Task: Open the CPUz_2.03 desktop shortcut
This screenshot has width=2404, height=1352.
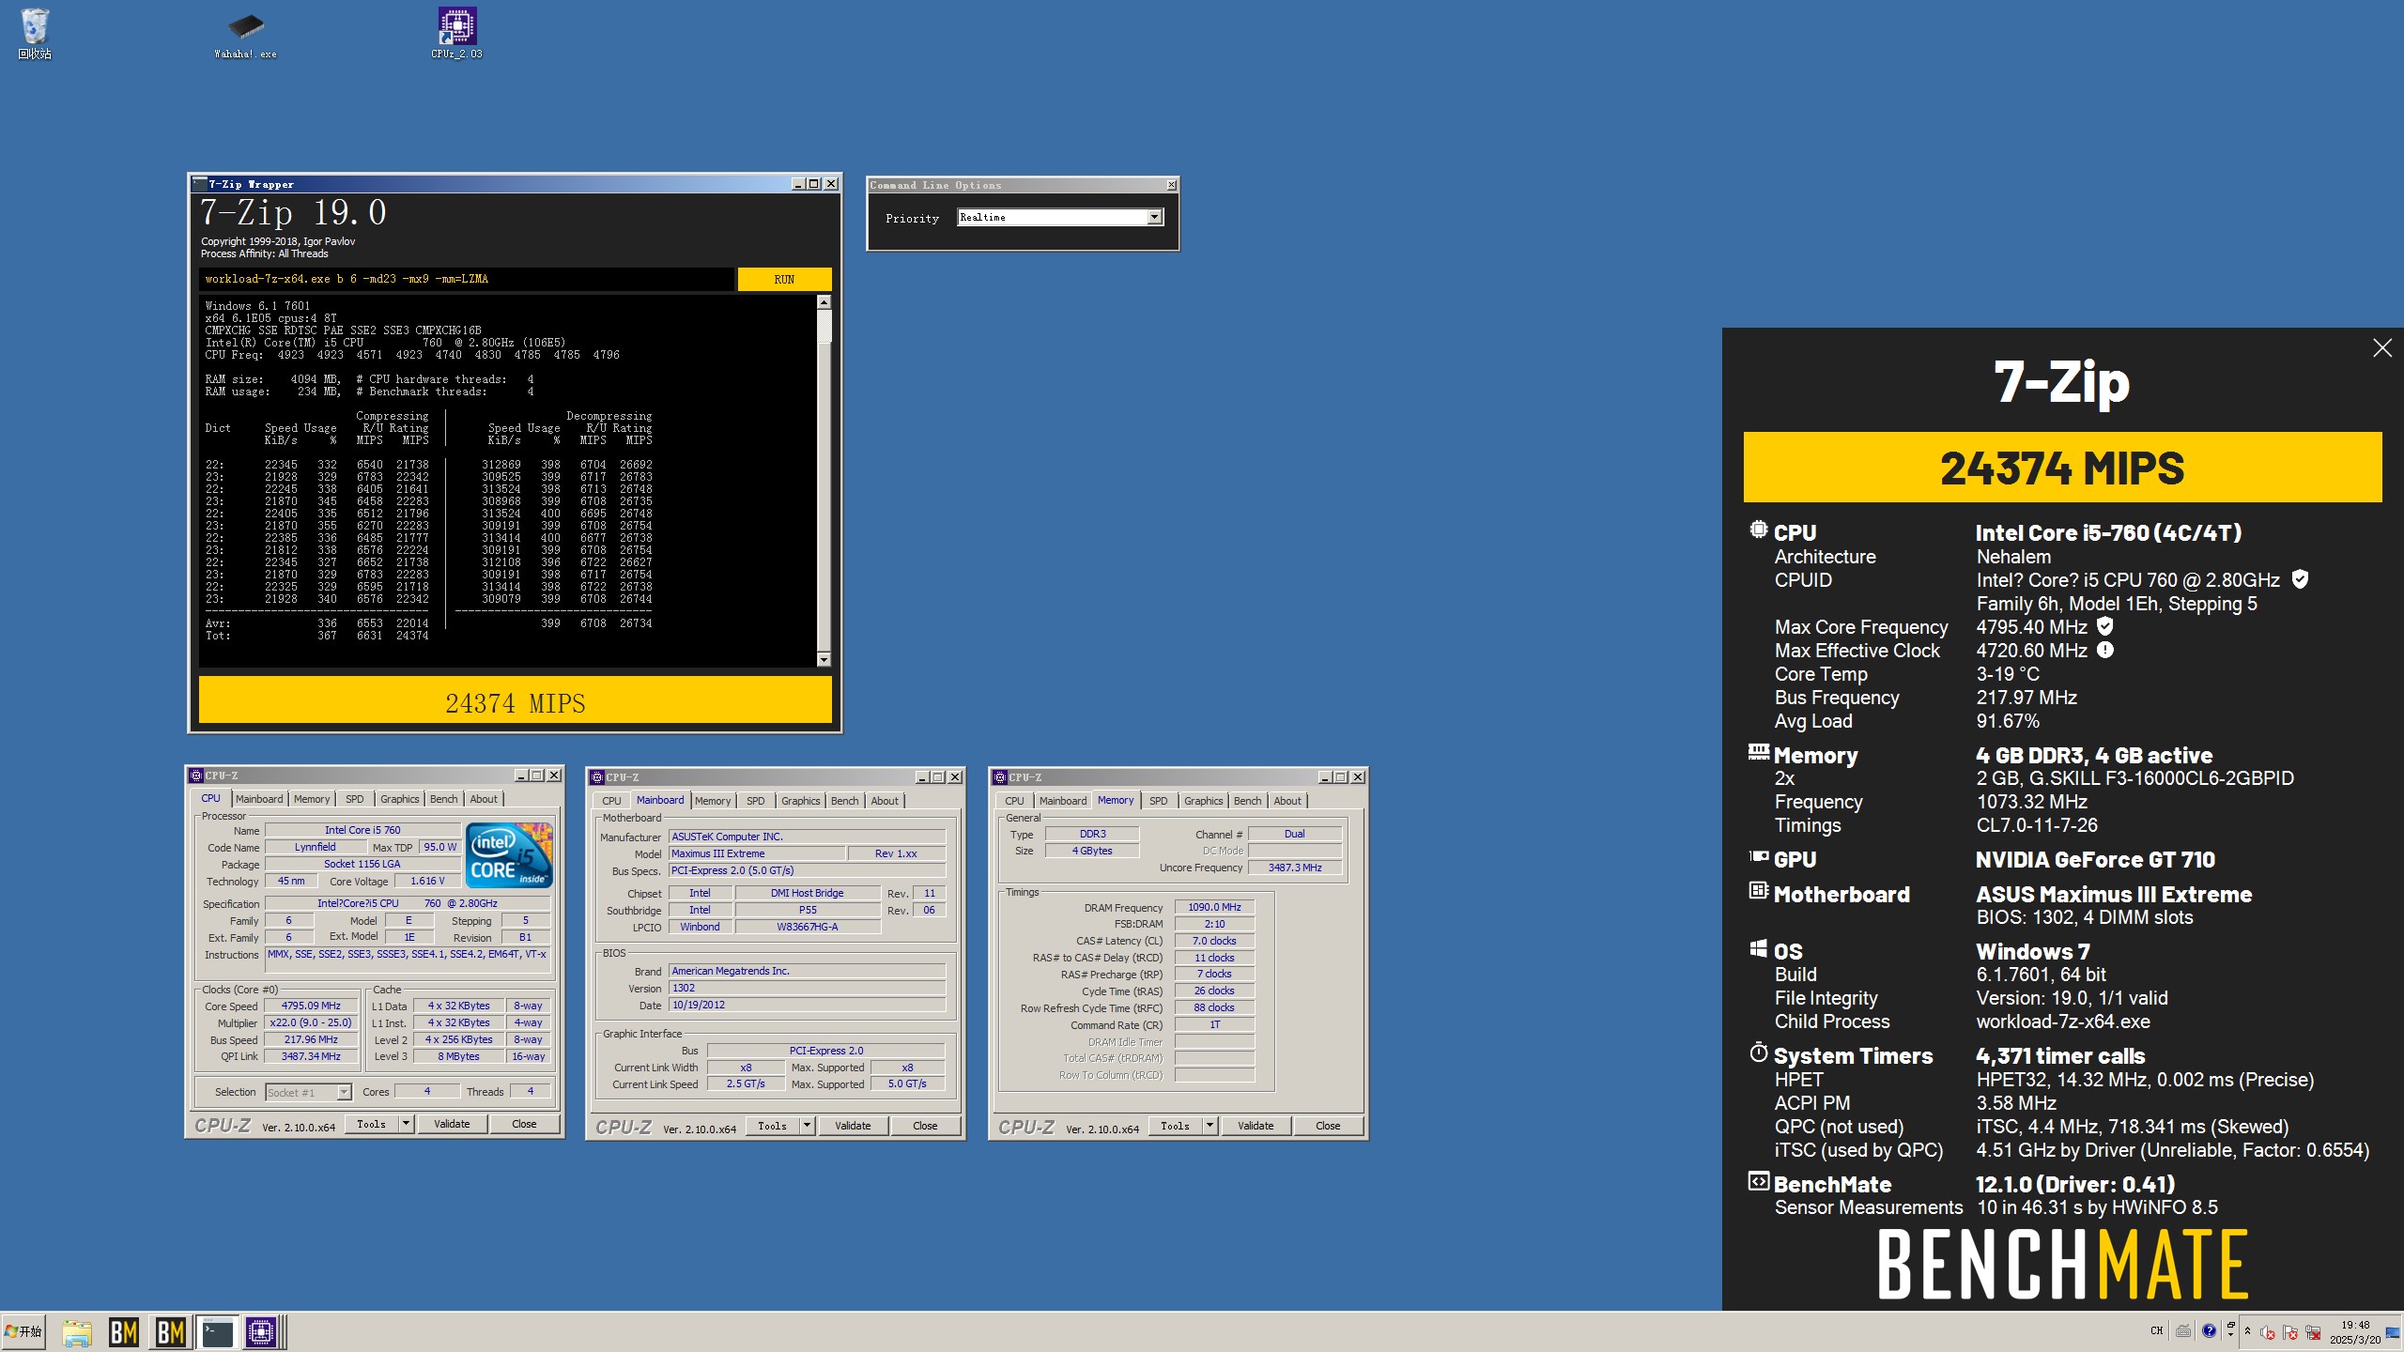Action: (x=456, y=34)
